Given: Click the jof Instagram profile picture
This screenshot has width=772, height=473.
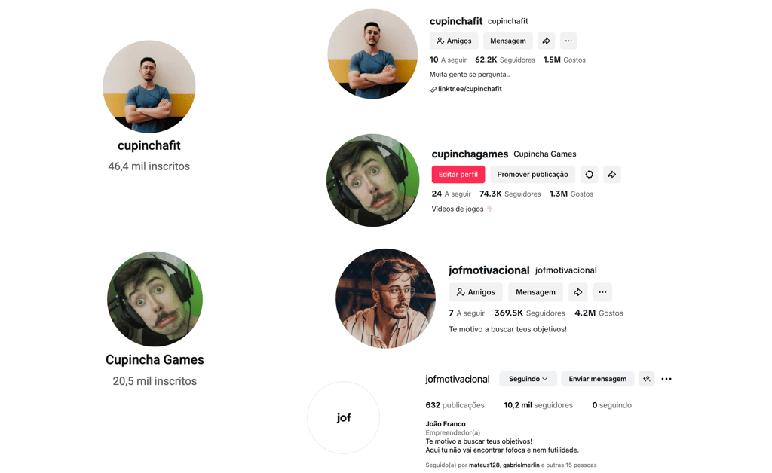Looking at the screenshot, I should tap(344, 417).
